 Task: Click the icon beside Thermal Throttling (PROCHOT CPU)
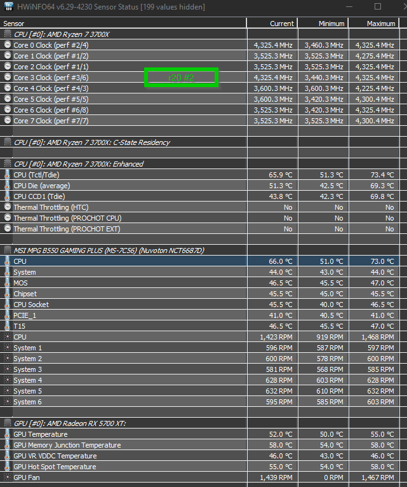[x=8, y=217]
